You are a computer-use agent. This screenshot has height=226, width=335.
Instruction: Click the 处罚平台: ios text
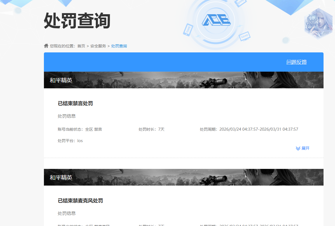[70, 141]
